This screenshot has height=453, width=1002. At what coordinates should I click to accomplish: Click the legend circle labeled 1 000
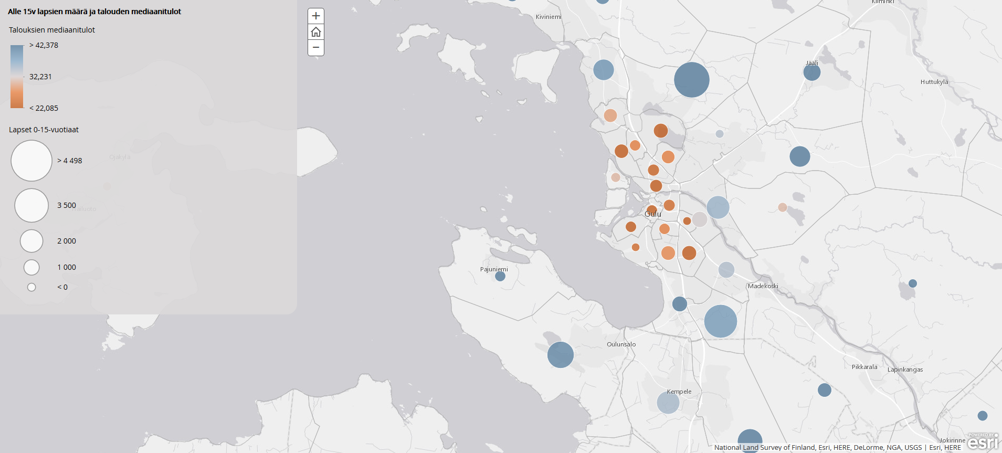pos(31,267)
